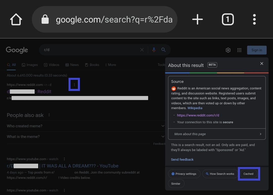Expand More about this page

217,134
